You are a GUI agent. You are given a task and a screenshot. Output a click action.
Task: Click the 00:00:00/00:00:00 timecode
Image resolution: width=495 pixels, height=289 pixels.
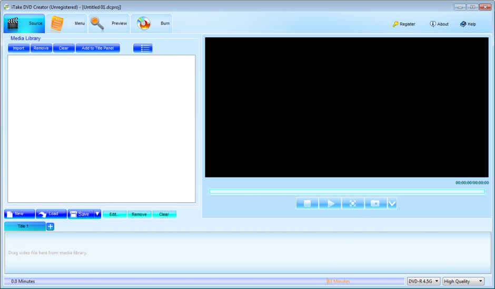(472, 183)
